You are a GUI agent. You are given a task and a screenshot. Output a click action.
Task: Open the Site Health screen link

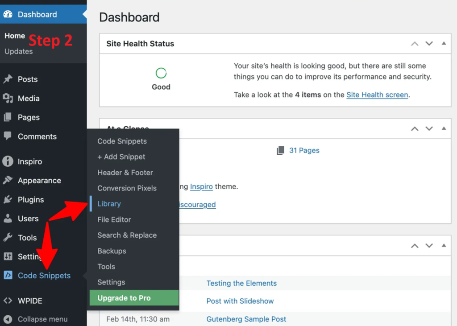tap(377, 95)
